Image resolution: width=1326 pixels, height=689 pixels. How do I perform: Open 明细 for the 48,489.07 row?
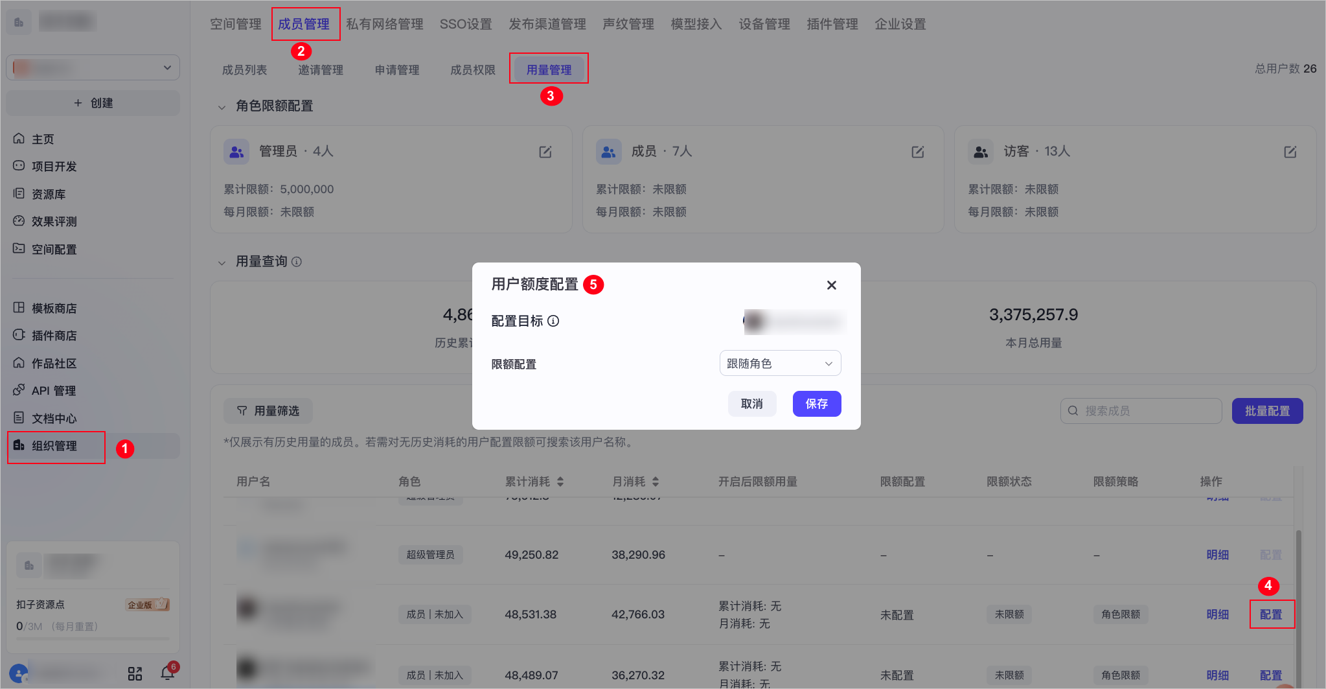coord(1217,675)
